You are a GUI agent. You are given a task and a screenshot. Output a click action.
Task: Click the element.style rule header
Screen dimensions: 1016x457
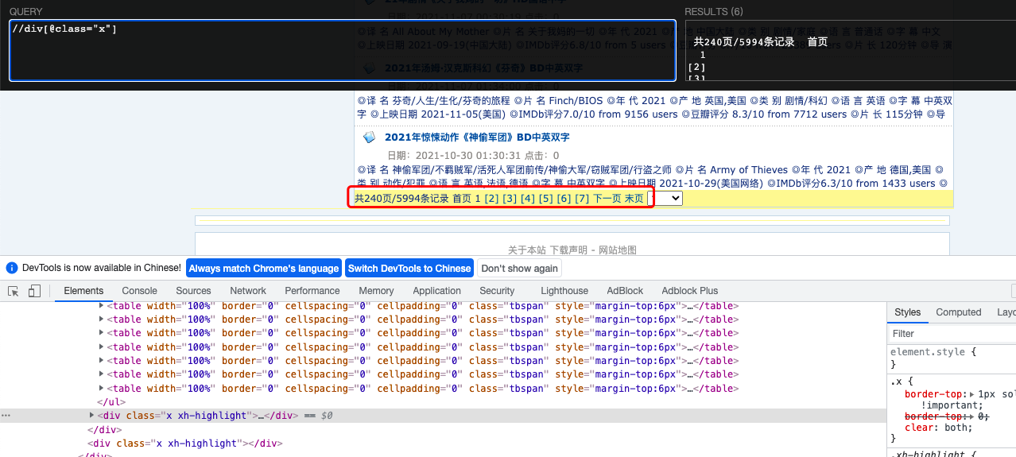[x=933, y=352]
